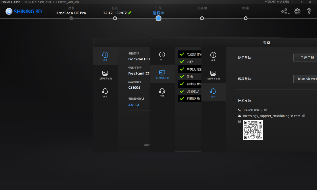Click the 进行中 scan status label
The height and width of the screenshot is (190, 317).
(158, 13)
